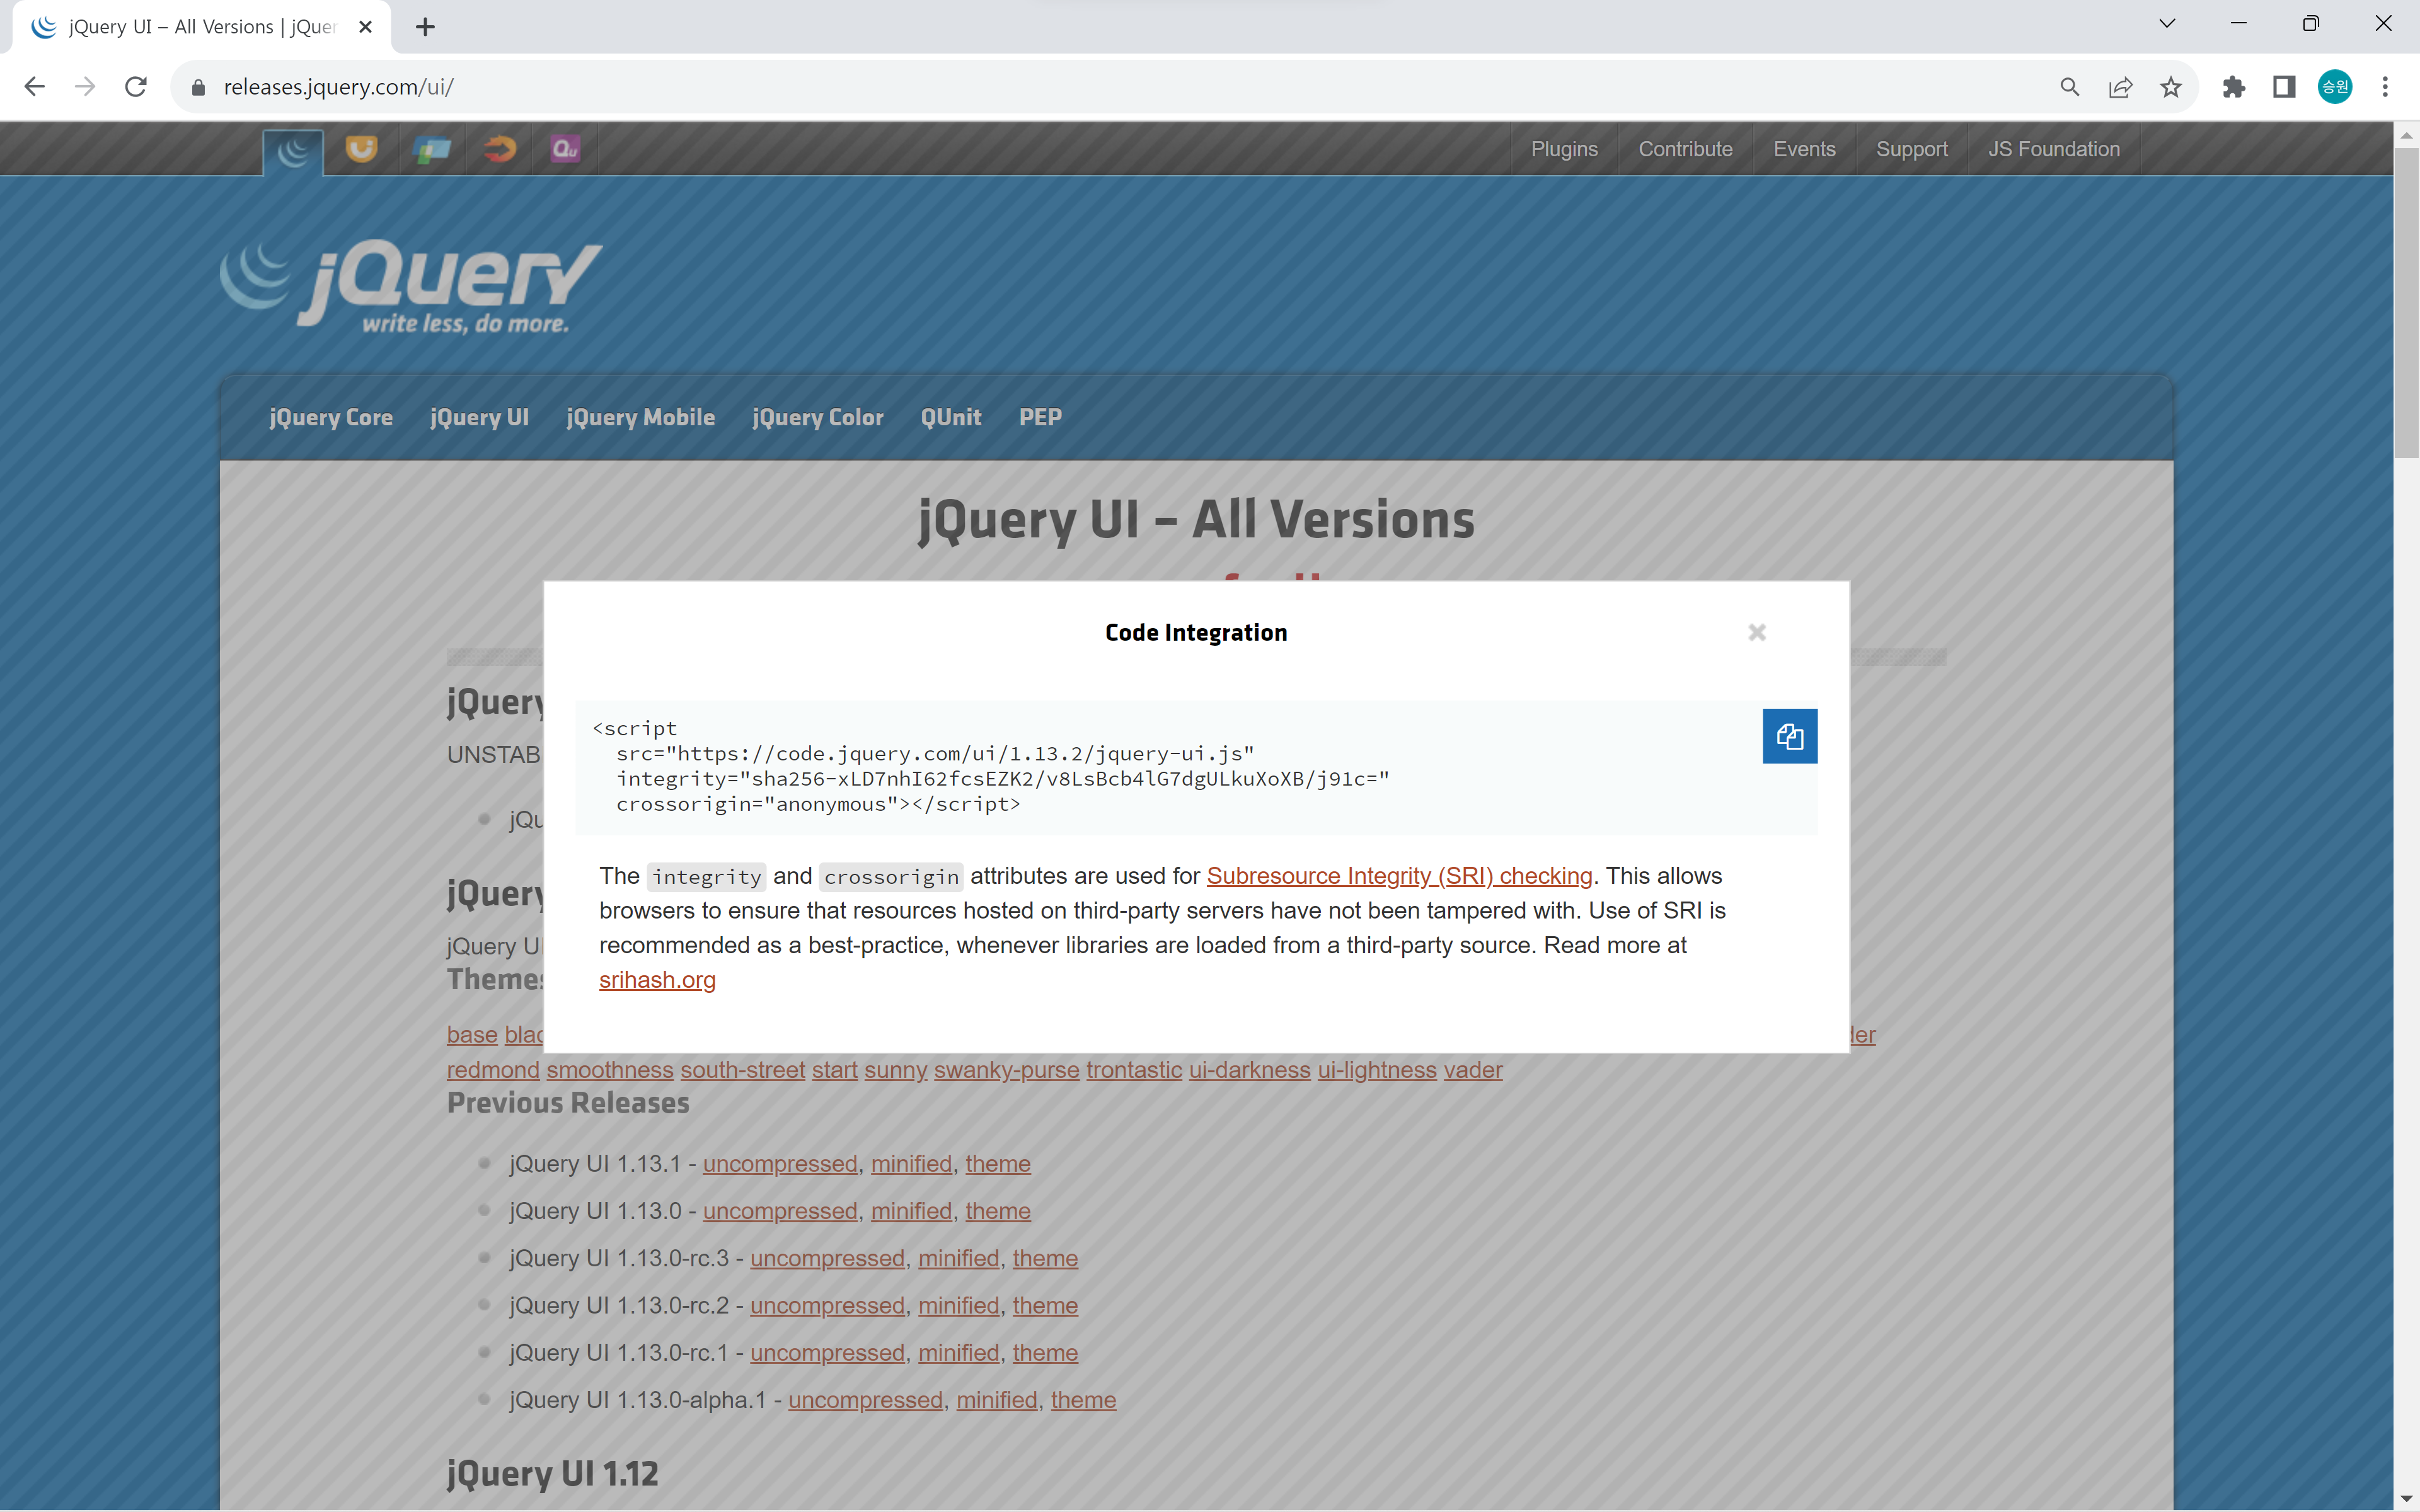Open the Chrome profile avatar
This screenshot has width=2420, height=1512.
click(2335, 87)
